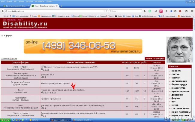Viewport: 195px width, 122px height.
Task: Open the Яндекс.Деньги bookmark
Action: [x=184, y=16]
